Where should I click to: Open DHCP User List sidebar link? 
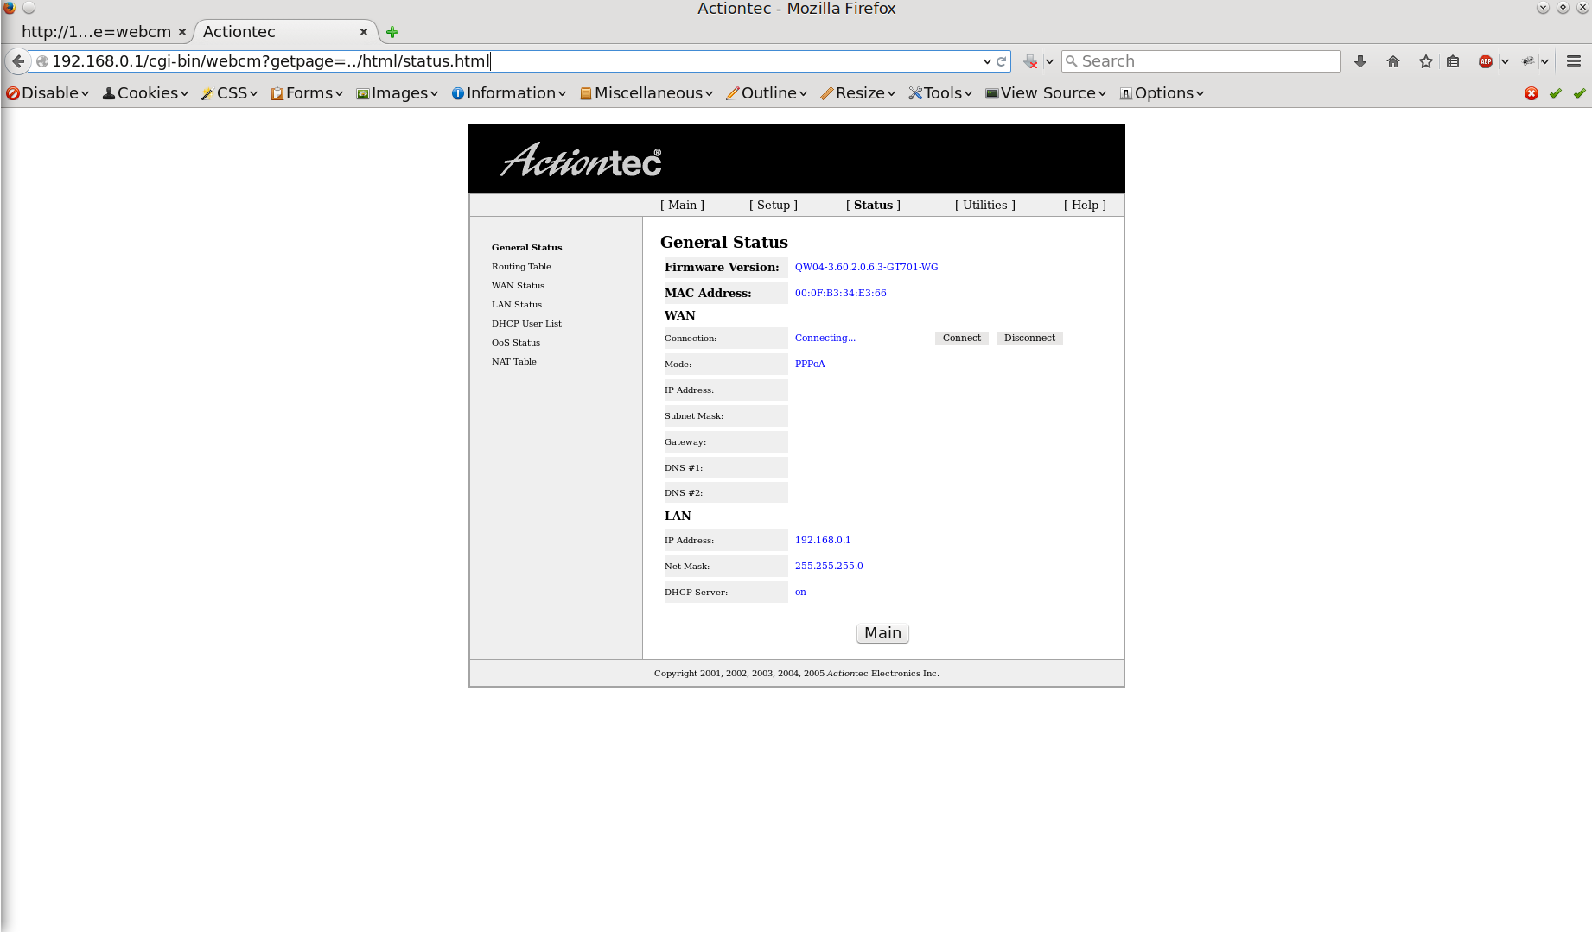(x=526, y=323)
